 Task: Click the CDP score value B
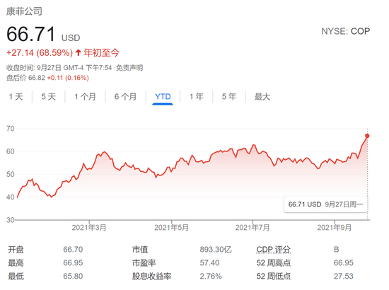click(337, 249)
